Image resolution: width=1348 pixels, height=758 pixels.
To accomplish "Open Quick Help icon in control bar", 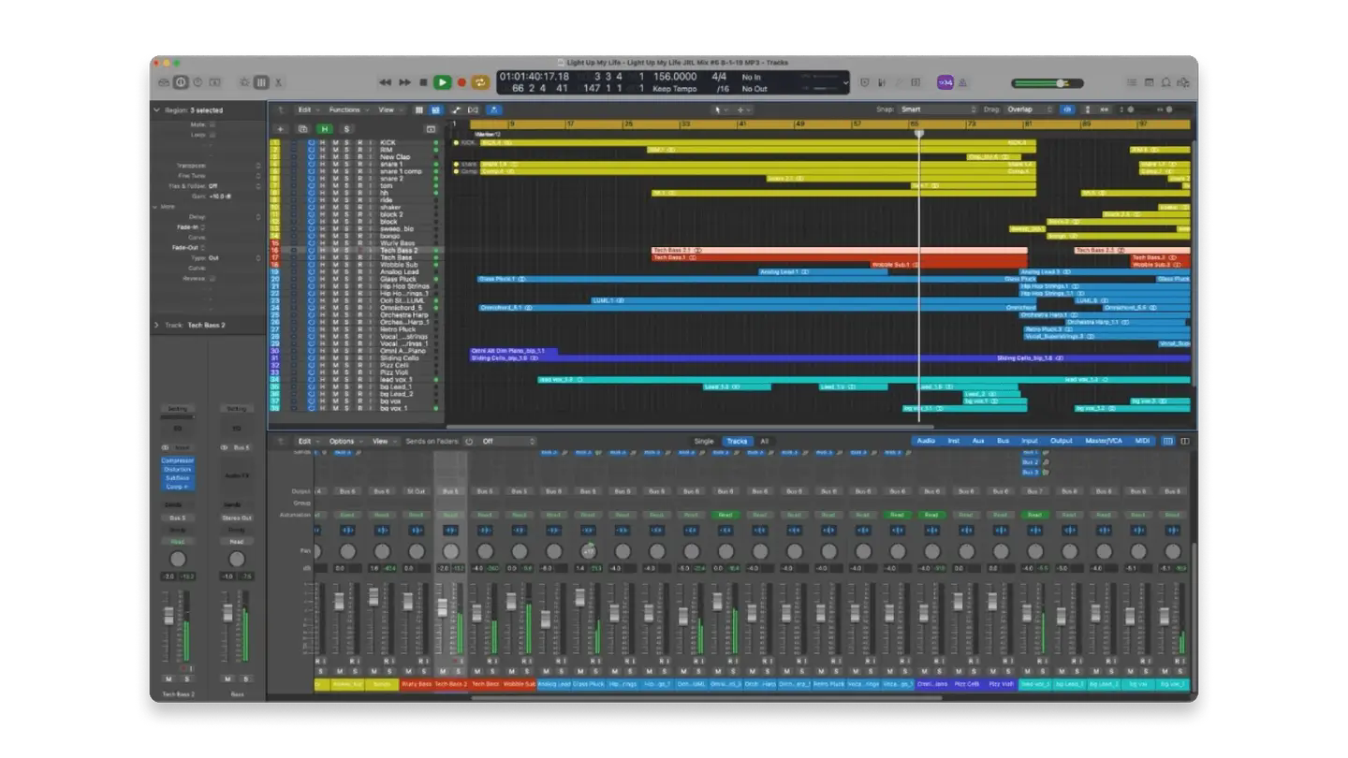I will tap(198, 82).
